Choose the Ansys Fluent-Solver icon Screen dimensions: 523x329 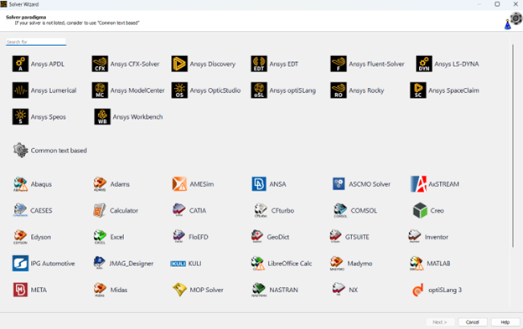point(339,64)
